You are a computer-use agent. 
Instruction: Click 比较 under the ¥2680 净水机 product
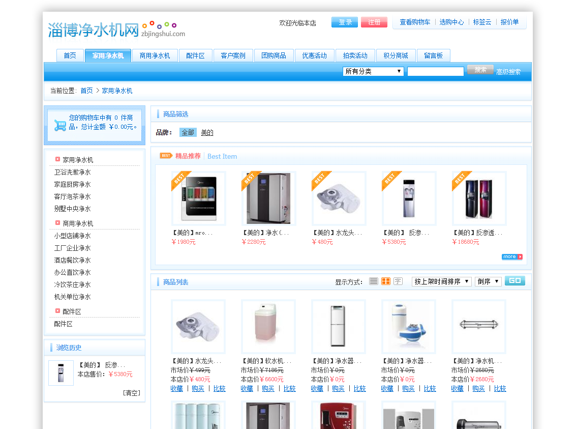pyautogui.click(x=500, y=389)
